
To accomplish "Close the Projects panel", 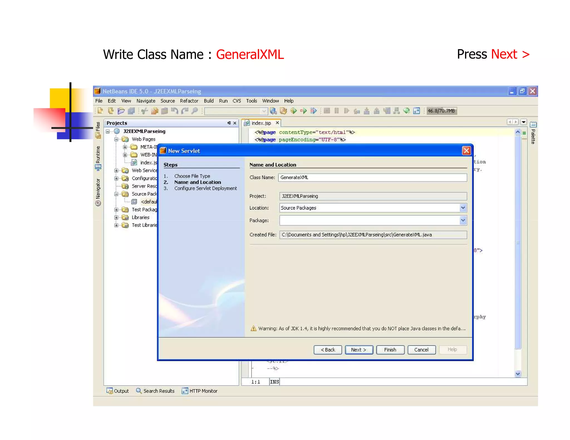I will [235, 123].
